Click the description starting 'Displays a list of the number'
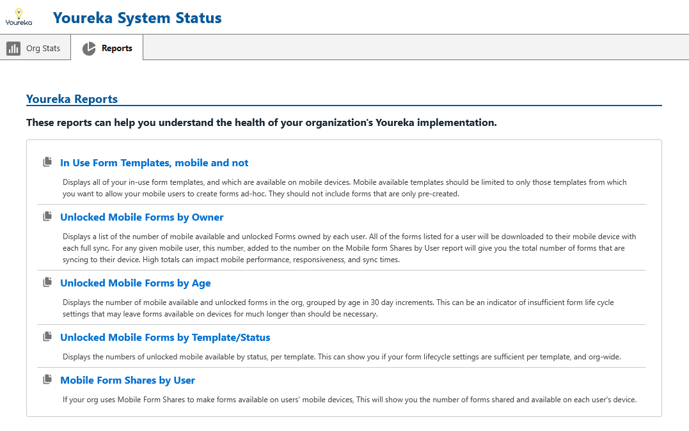This screenshot has height=431, width=689. tap(349, 248)
